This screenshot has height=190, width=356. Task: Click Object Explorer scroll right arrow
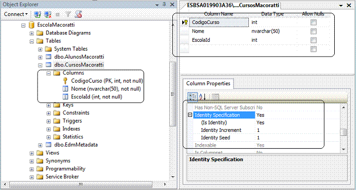pos(165,184)
